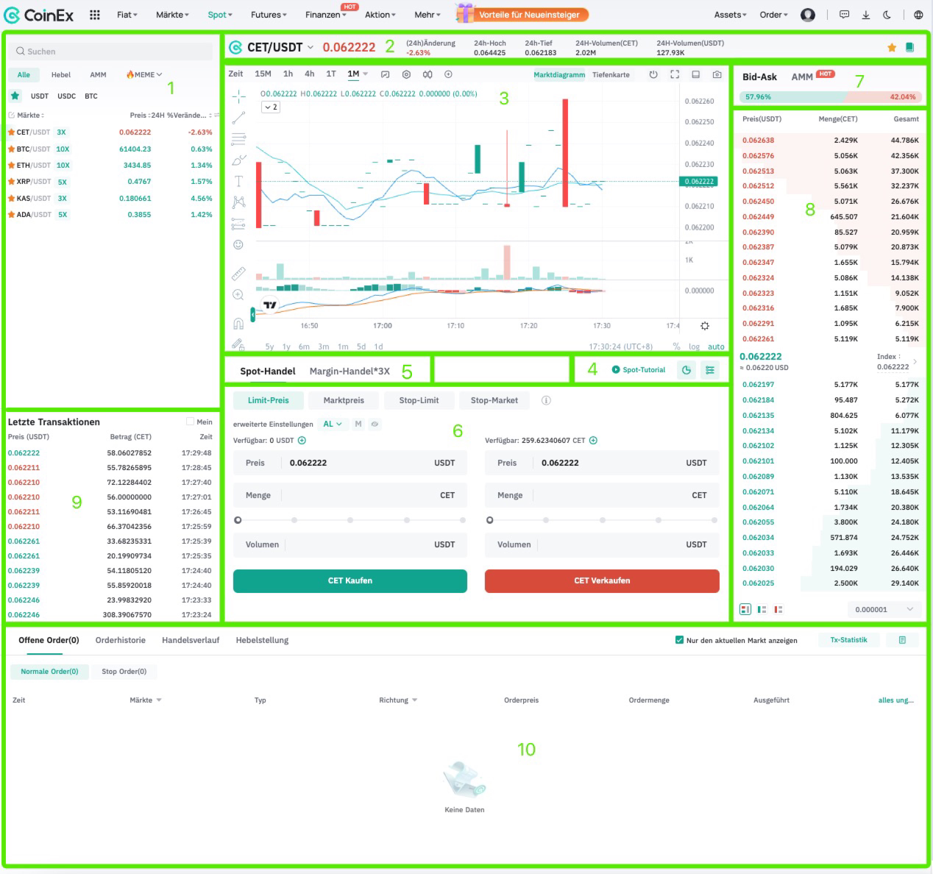The image size is (933, 874).
Task: Enter fullscreen chart mode
Action: point(675,74)
